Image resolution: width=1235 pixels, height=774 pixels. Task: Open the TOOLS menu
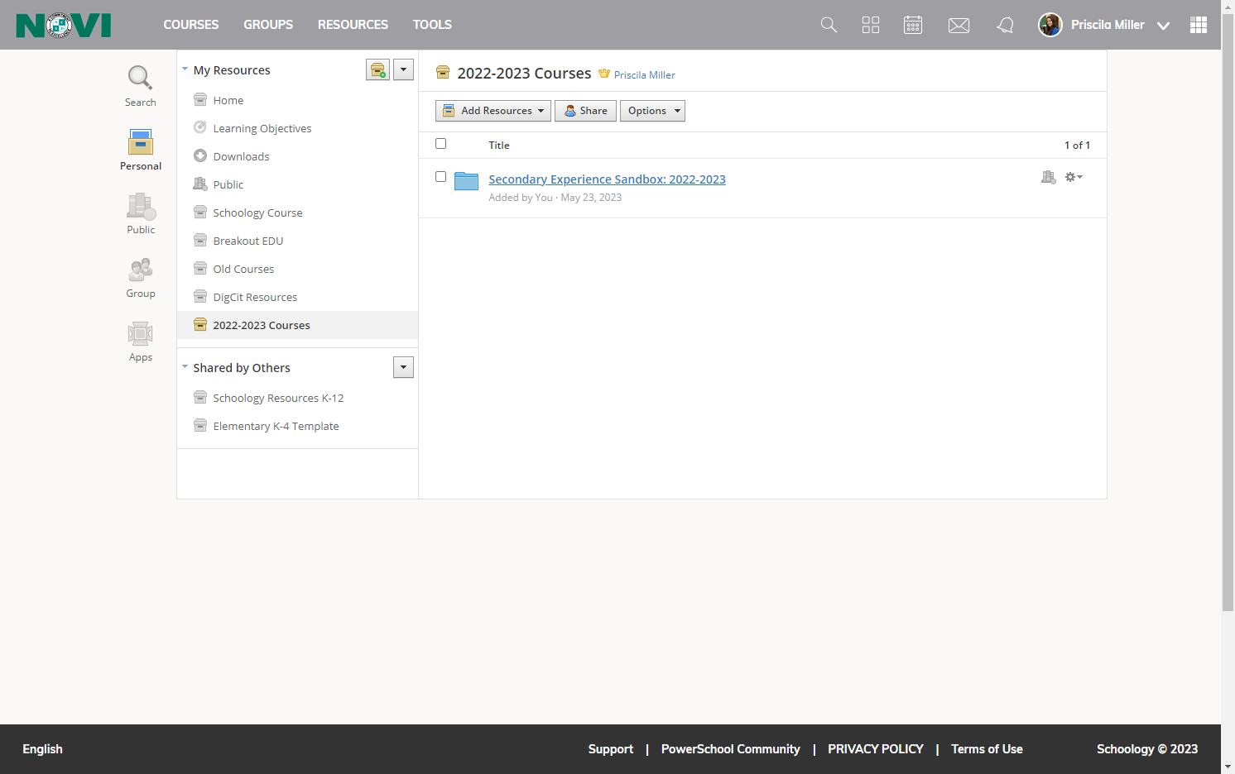[432, 25]
